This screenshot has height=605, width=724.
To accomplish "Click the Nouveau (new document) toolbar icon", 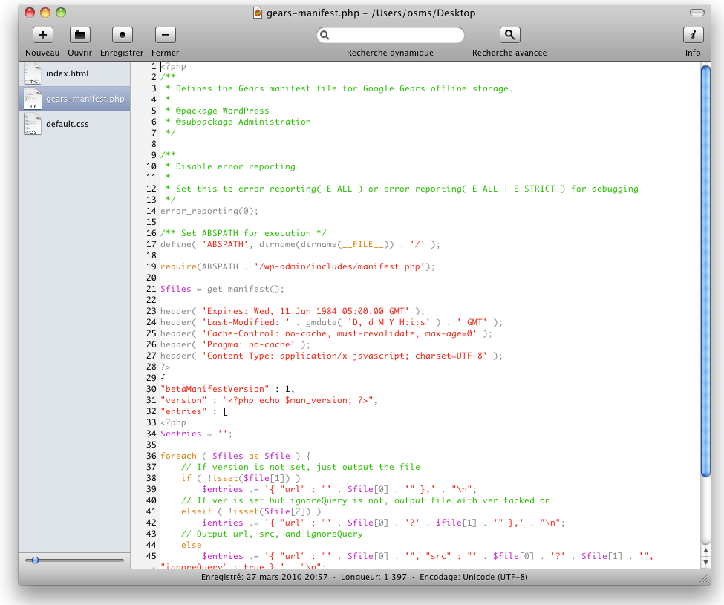I will 42,35.
